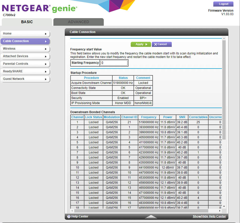
Task: Click the Help Center question mark icon
Action: click(69, 216)
